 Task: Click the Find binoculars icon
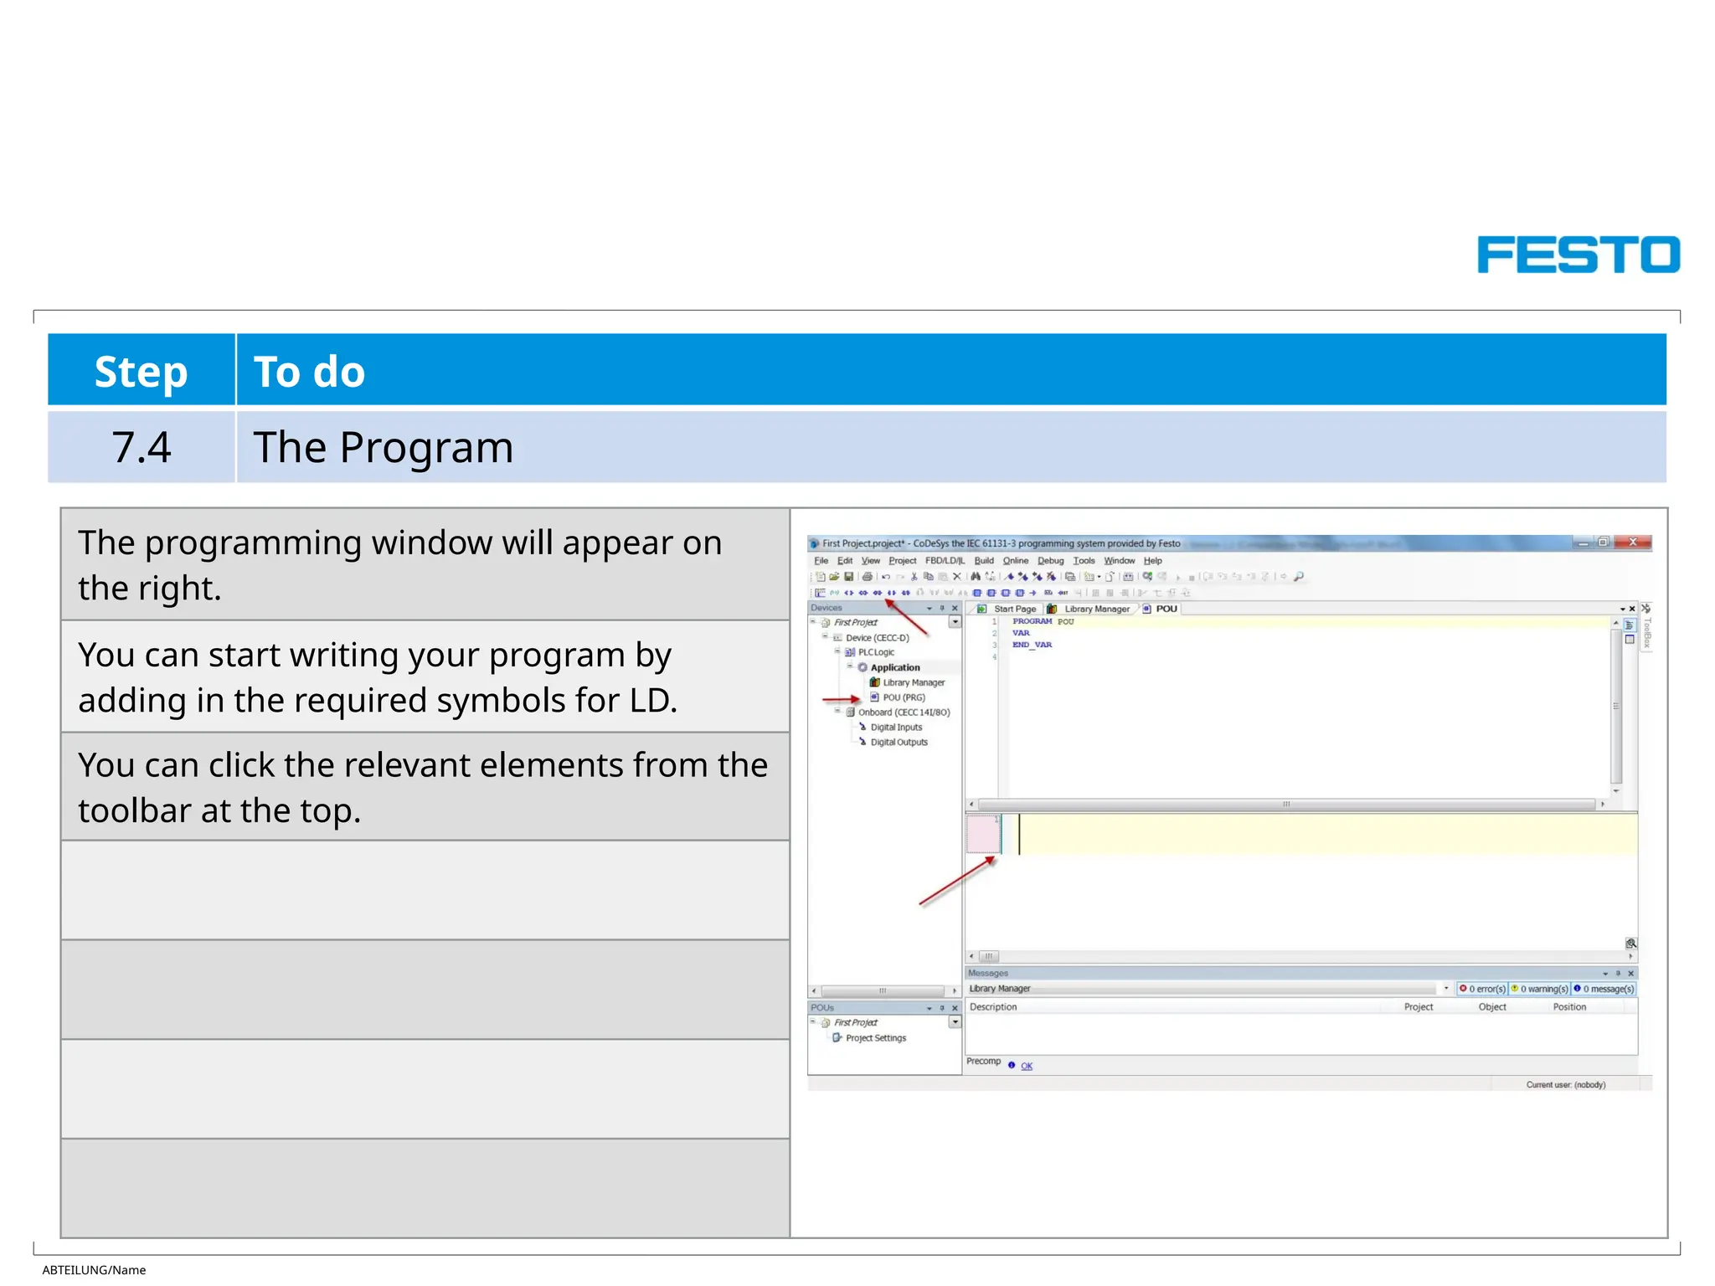click(x=976, y=577)
